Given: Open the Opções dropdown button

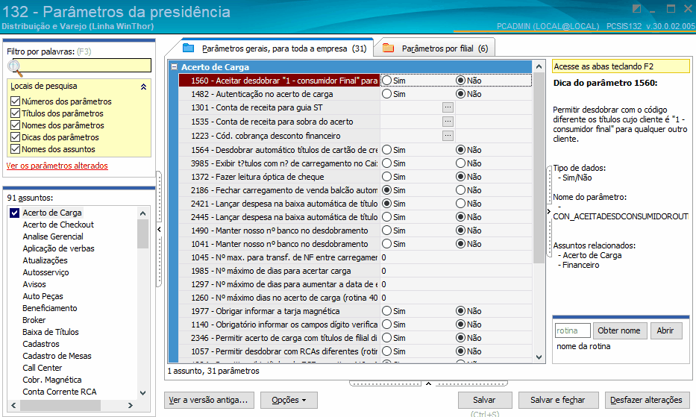Looking at the screenshot, I should click(289, 400).
